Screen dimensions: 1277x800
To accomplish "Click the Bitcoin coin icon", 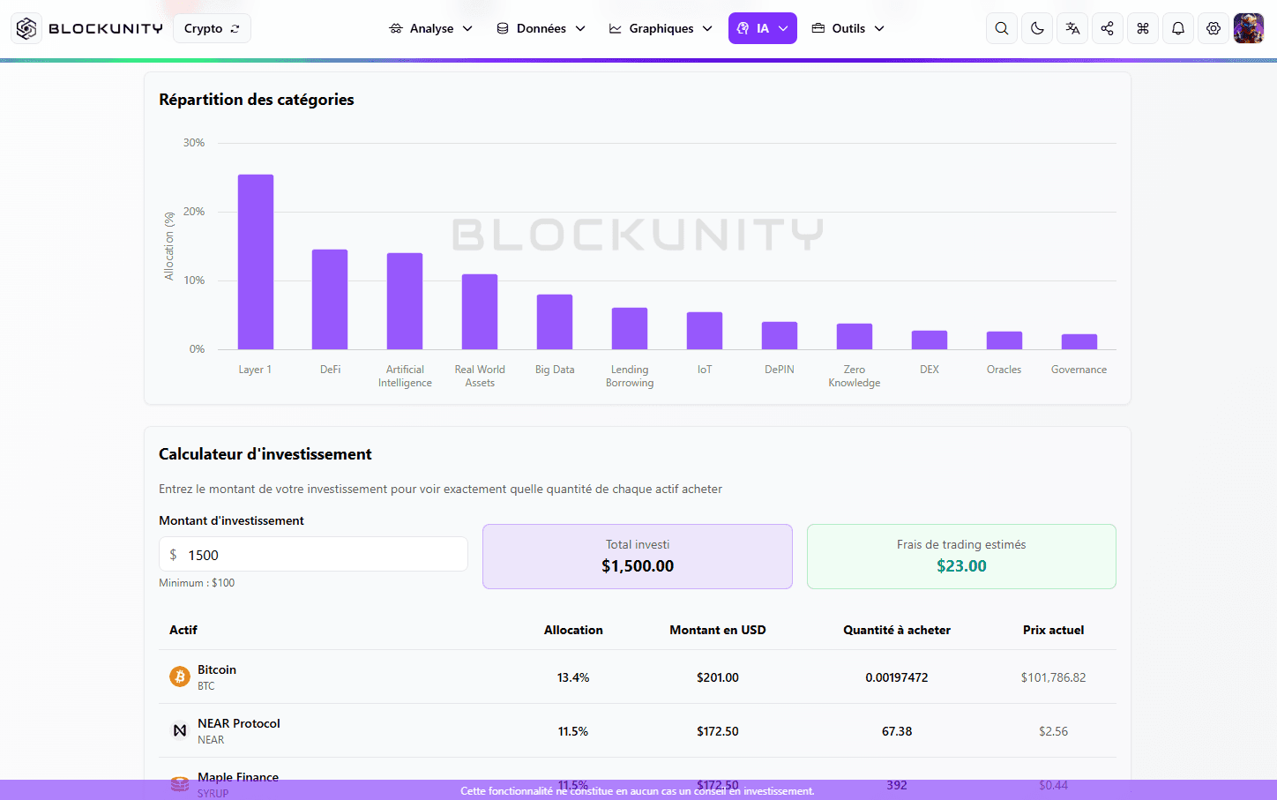I will pos(180,677).
